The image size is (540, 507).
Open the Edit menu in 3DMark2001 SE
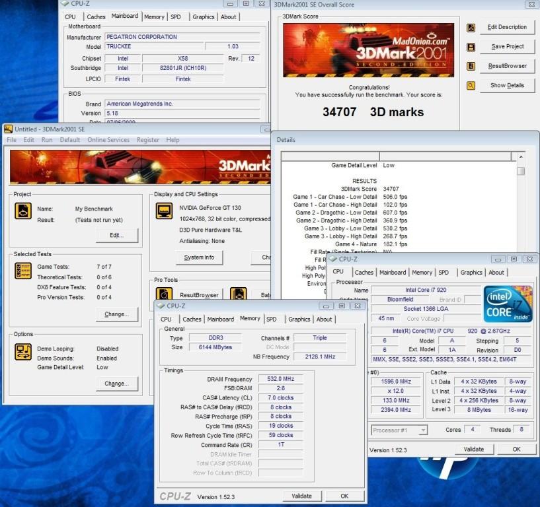click(28, 140)
